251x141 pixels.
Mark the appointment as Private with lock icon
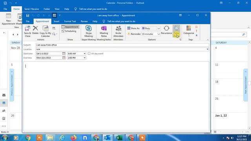pos(196,27)
